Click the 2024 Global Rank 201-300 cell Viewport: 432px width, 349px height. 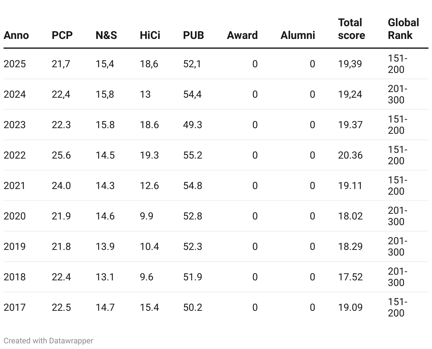(x=398, y=95)
